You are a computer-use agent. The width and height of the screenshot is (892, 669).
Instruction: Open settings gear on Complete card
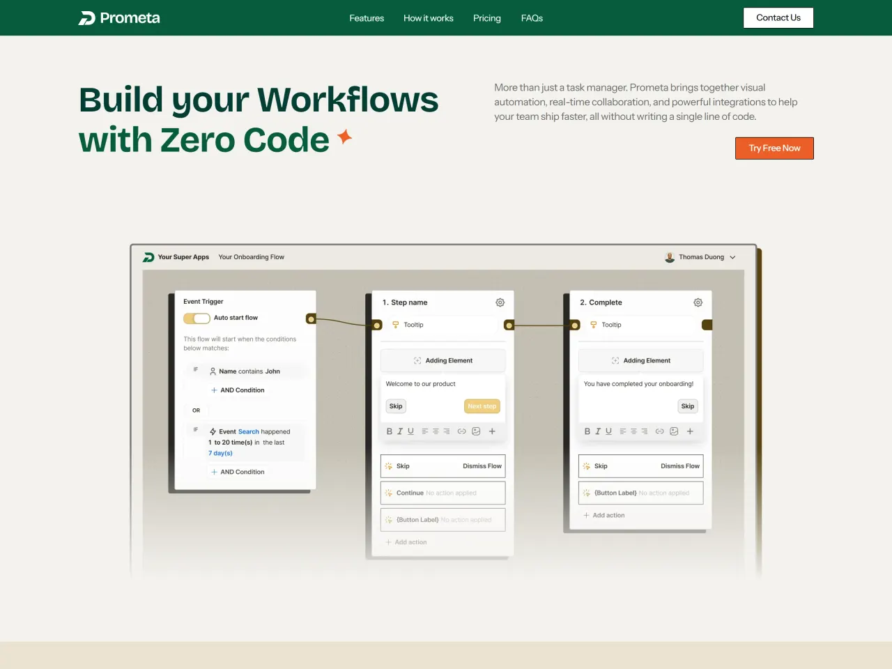point(698,302)
